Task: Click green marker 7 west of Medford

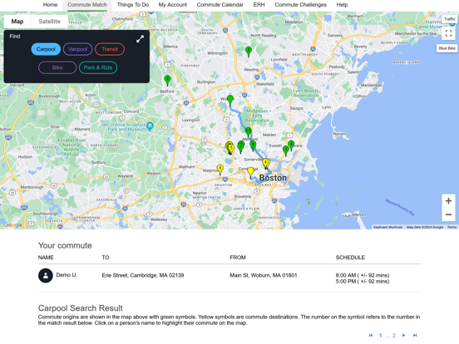Action: (x=240, y=147)
